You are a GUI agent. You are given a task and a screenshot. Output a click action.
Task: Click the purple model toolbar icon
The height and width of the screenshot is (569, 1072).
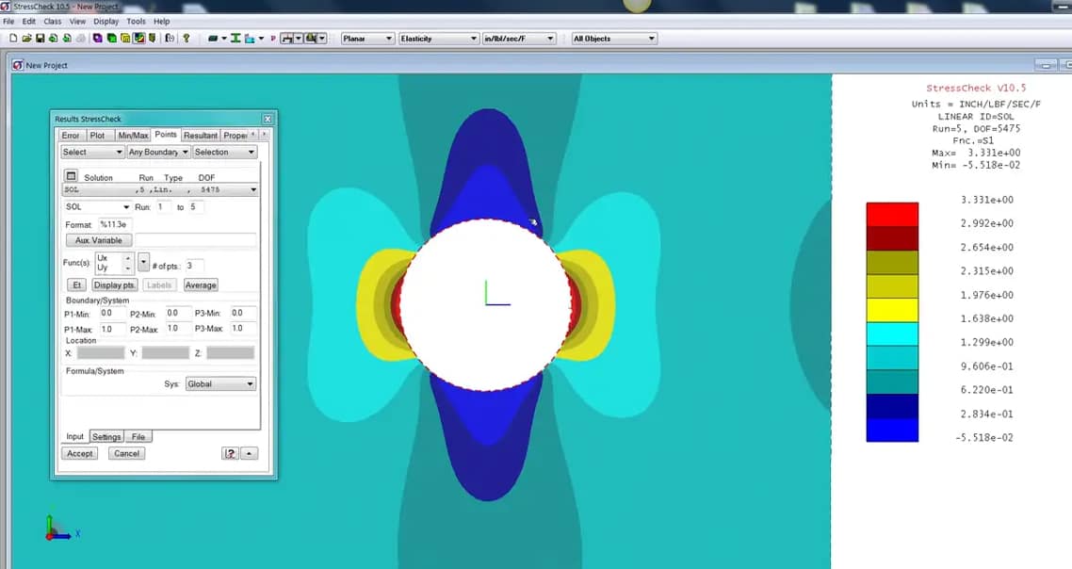97,39
